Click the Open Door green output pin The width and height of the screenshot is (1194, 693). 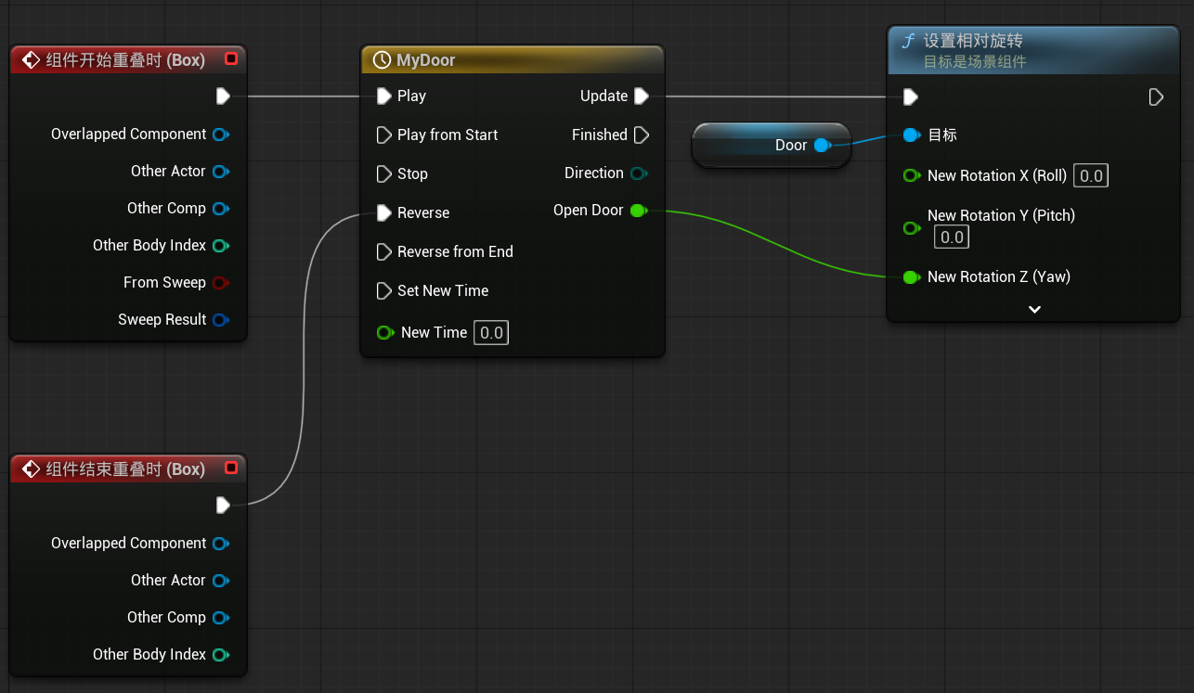click(638, 211)
